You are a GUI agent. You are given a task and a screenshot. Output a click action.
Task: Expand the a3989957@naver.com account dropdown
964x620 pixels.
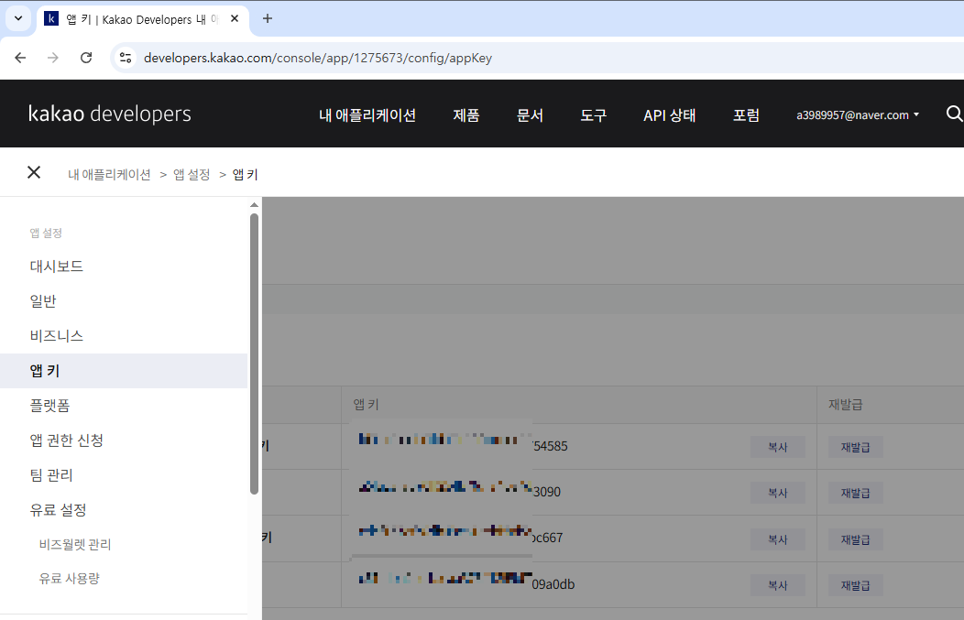tap(858, 114)
